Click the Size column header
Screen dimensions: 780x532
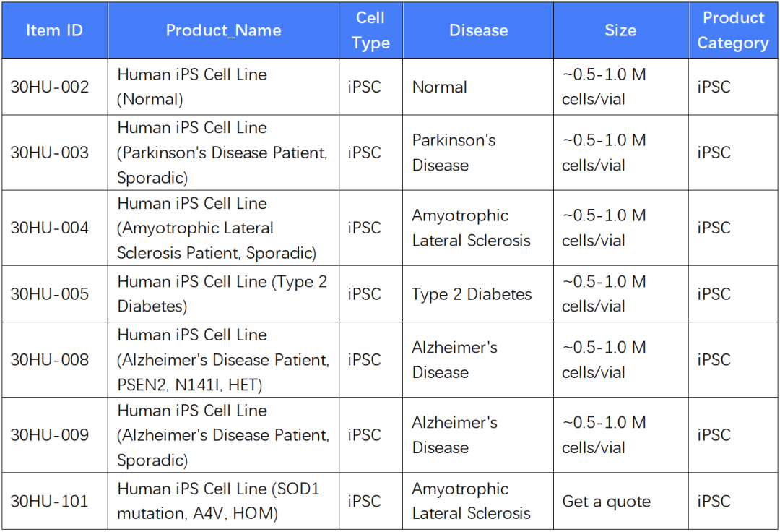click(620, 30)
